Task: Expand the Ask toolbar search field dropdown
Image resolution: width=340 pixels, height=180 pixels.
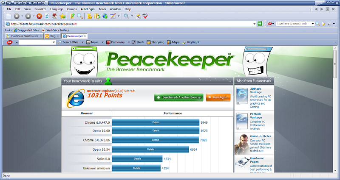Action: tap(54, 42)
